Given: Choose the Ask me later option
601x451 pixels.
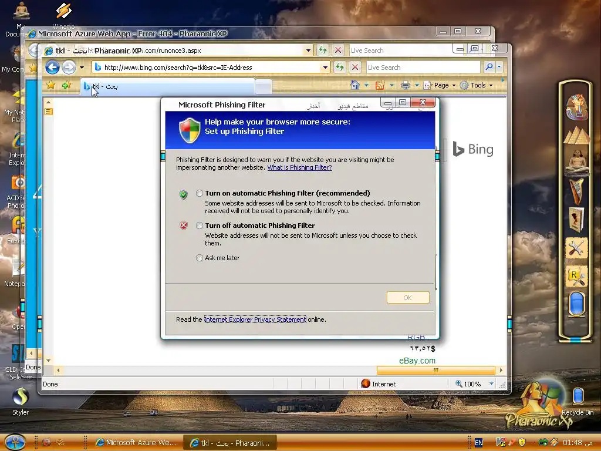Looking at the screenshot, I should 200,258.
